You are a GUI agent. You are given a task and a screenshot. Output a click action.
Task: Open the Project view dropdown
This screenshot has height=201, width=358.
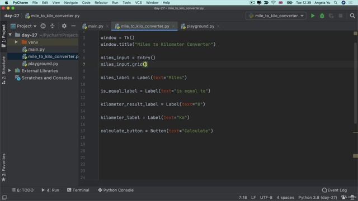pyautogui.click(x=23, y=26)
